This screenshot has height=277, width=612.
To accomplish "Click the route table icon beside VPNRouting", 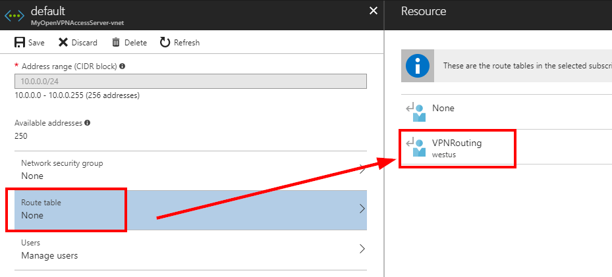I will pos(416,147).
